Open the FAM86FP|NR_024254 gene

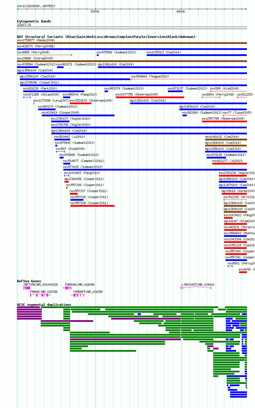(x=88, y=292)
